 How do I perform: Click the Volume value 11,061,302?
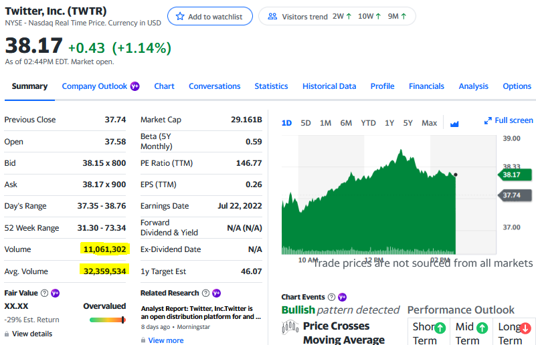coord(104,249)
